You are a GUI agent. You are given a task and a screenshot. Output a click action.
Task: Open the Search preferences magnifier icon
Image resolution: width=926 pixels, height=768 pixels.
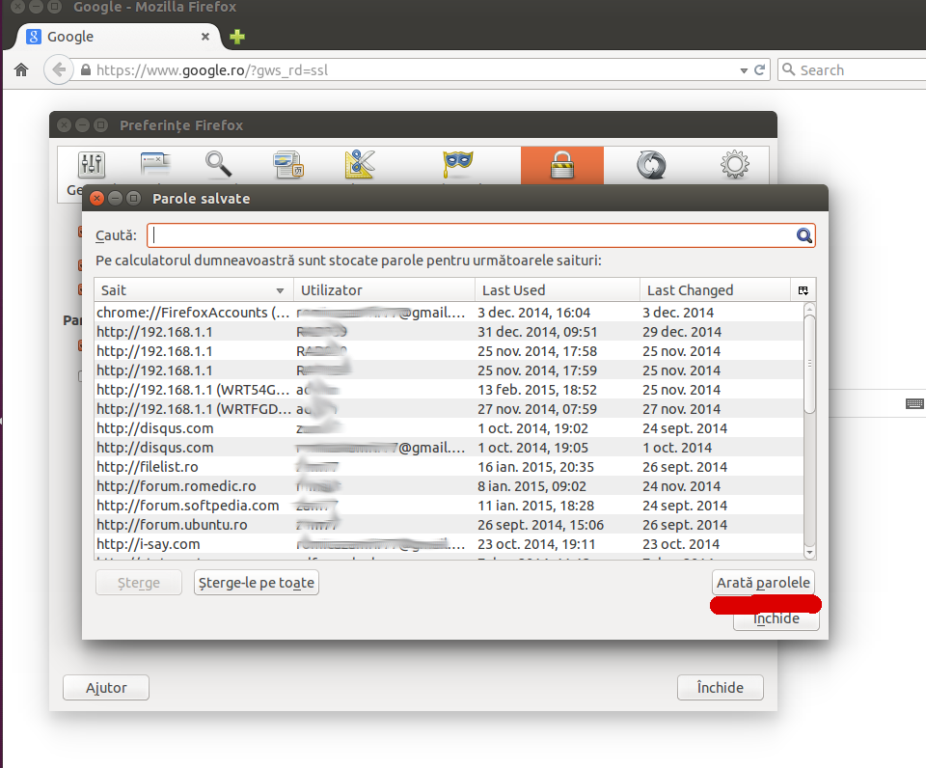pyautogui.click(x=218, y=164)
